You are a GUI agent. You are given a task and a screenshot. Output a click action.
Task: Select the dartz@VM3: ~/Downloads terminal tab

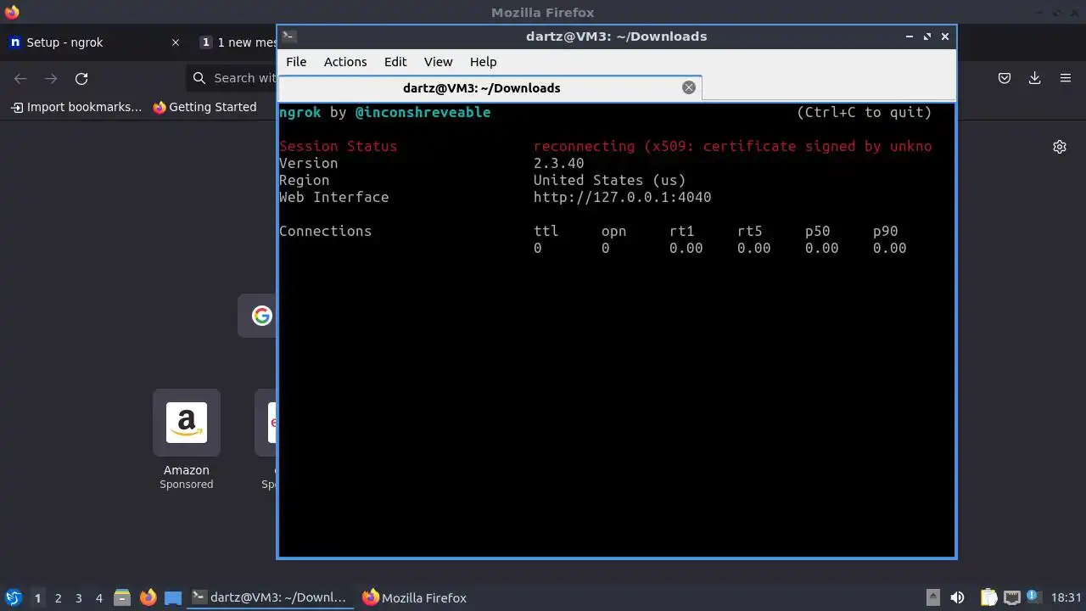(490, 87)
